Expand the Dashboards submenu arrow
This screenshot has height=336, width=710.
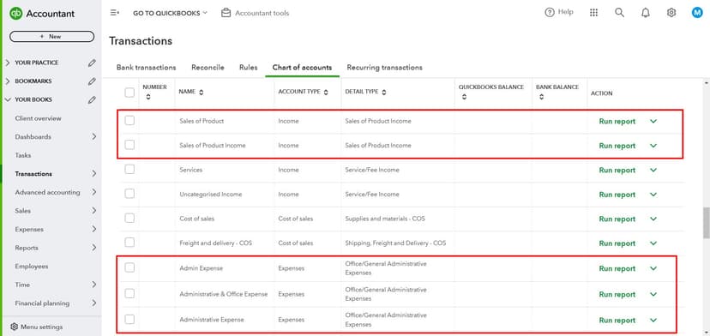coord(94,137)
